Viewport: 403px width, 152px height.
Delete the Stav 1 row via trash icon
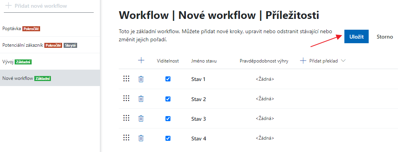141,79
